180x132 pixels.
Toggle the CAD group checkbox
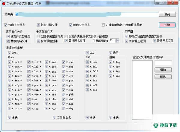click(87, 53)
